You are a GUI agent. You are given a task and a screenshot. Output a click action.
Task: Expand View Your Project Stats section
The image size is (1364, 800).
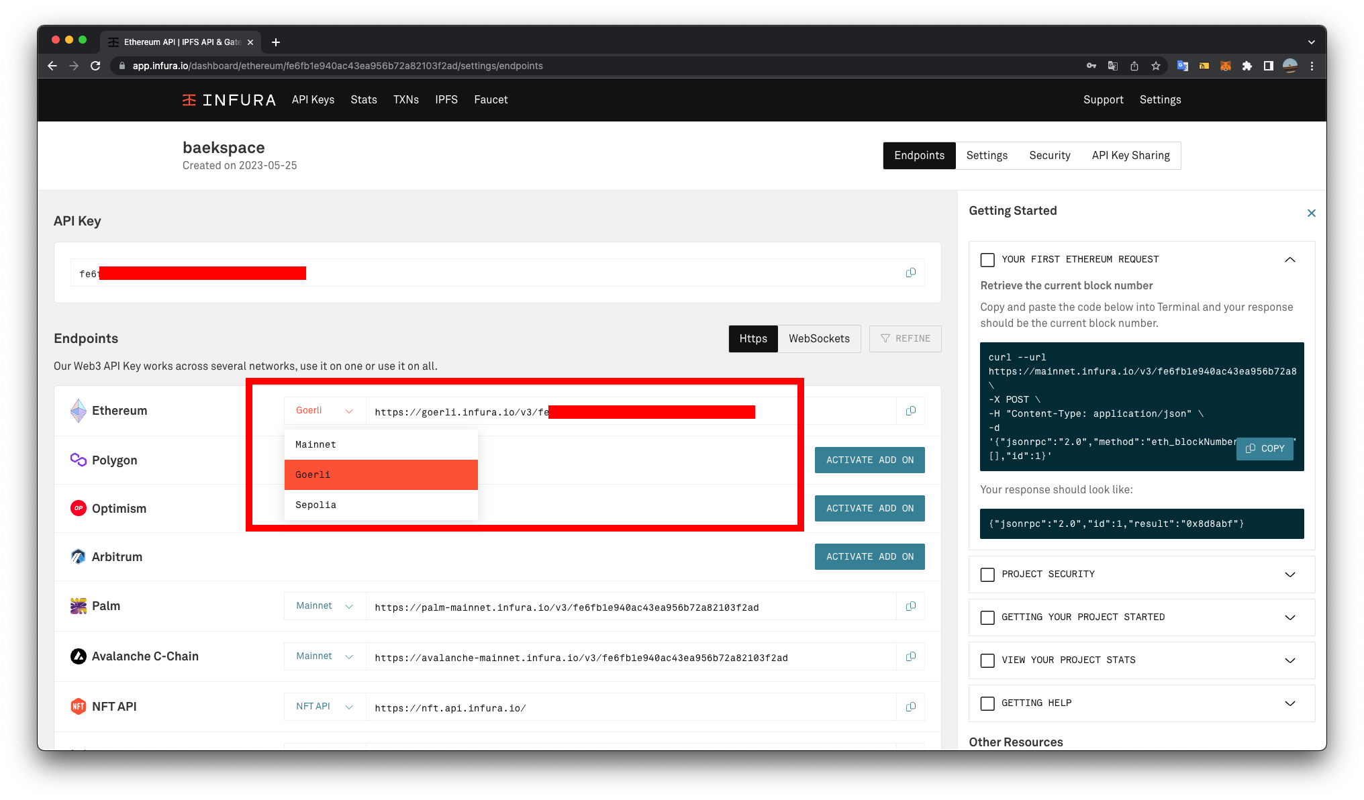(1289, 660)
